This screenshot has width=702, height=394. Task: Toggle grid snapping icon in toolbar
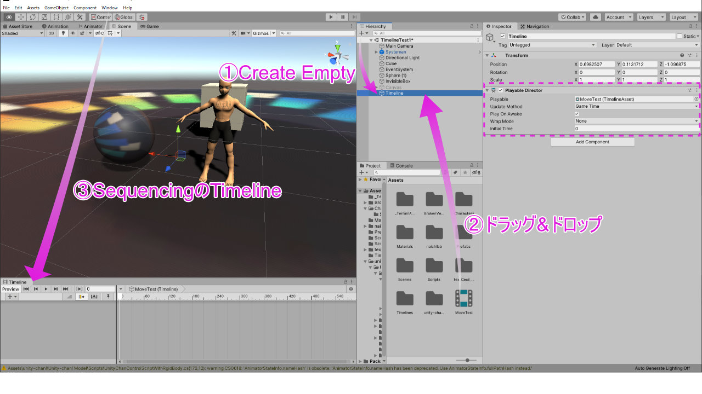click(x=142, y=17)
